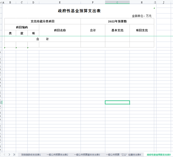Click the previous sheet navigation arrow
This screenshot has height=157, width=173.
click(x=5, y=155)
